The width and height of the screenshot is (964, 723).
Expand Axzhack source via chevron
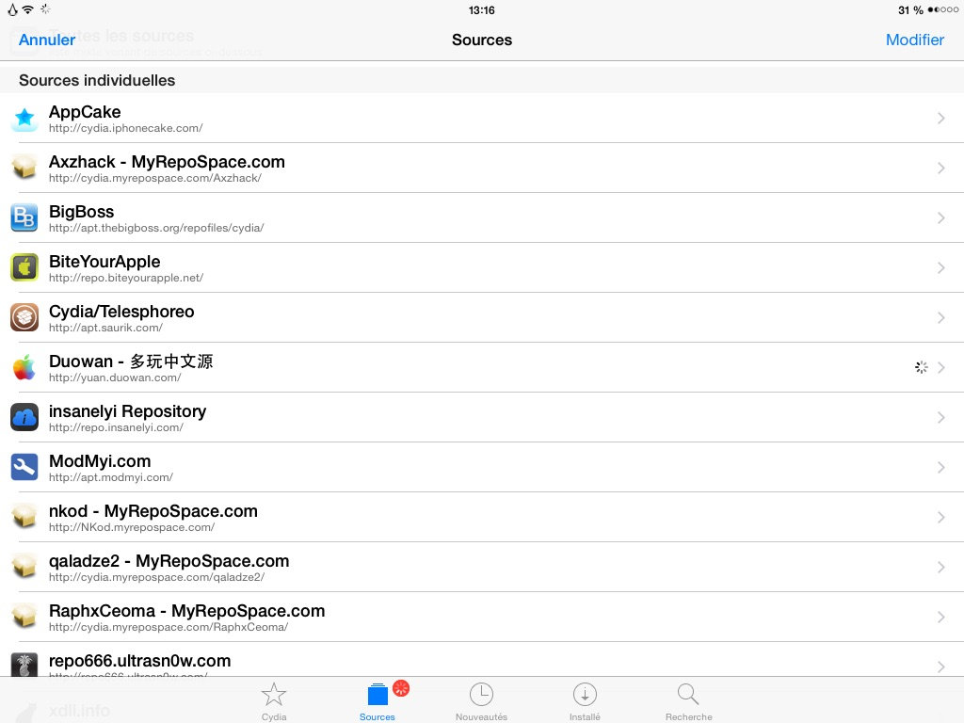coord(941,168)
